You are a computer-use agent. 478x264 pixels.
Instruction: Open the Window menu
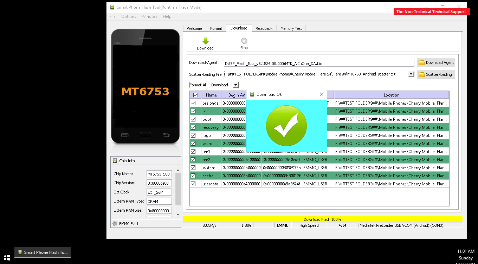[149, 16]
